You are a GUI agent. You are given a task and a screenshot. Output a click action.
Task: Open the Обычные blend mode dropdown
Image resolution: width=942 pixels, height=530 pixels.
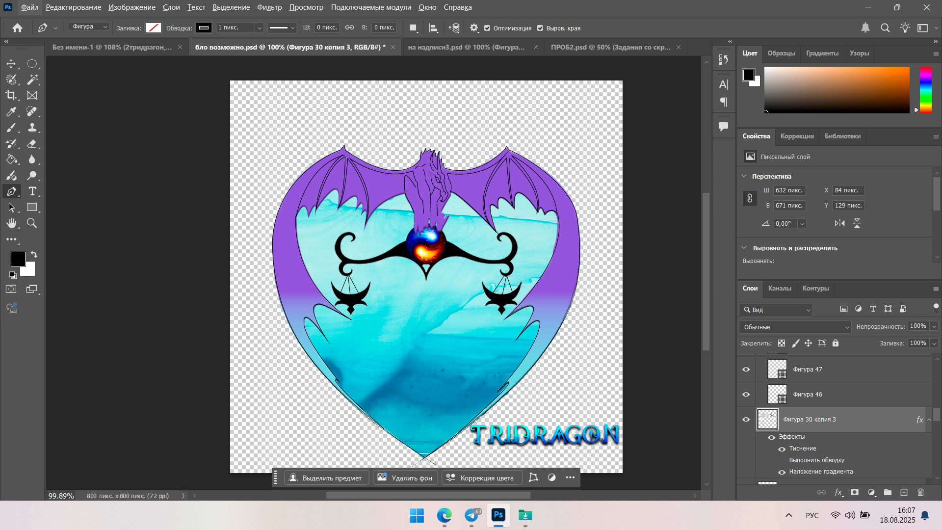pyautogui.click(x=795, y=327)
